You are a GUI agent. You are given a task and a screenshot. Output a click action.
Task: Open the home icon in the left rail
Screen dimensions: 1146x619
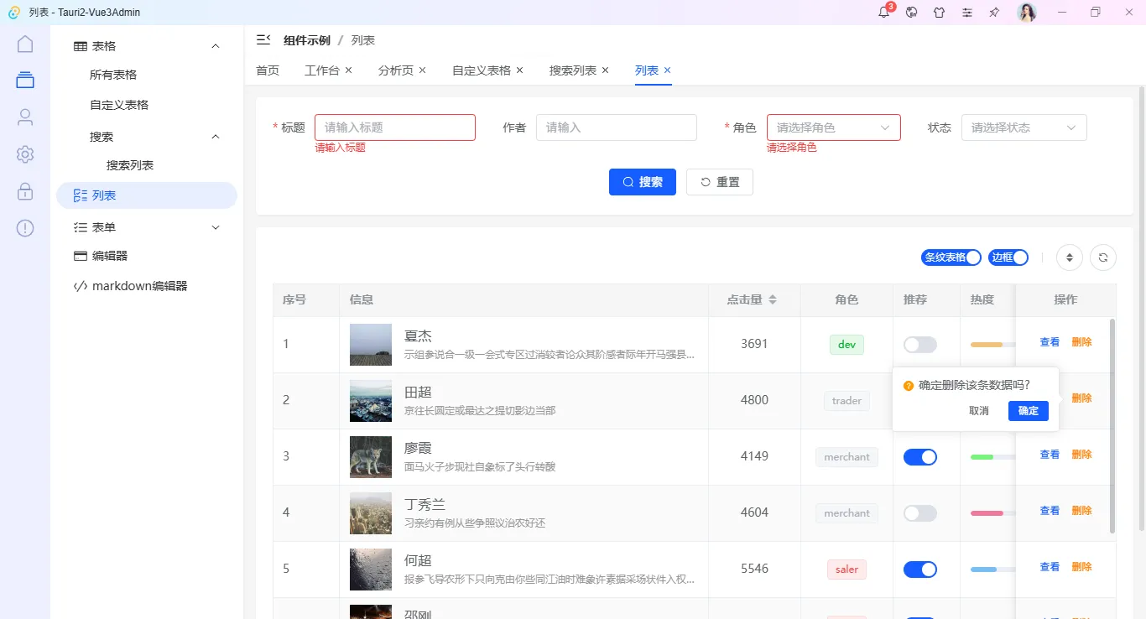pyautogui.click(x=24, y=43)
